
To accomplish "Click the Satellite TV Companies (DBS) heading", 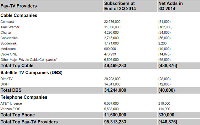I will 31,73.
